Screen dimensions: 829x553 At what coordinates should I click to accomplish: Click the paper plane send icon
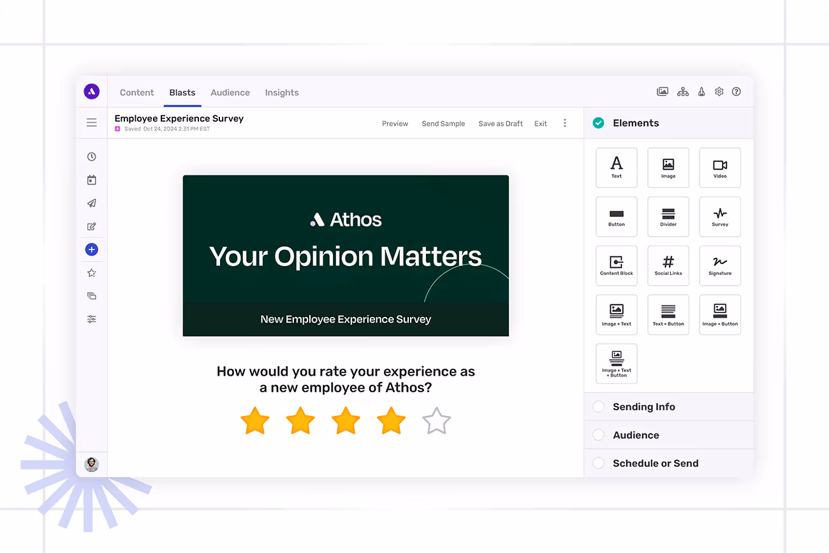click(x=92, y=203)
